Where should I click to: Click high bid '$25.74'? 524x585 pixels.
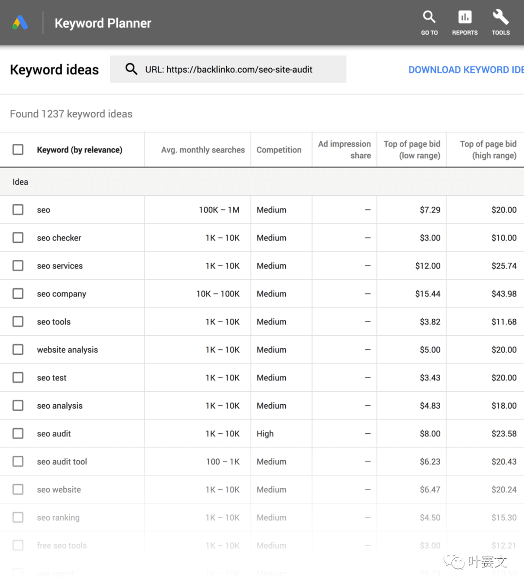coord(504,266)
